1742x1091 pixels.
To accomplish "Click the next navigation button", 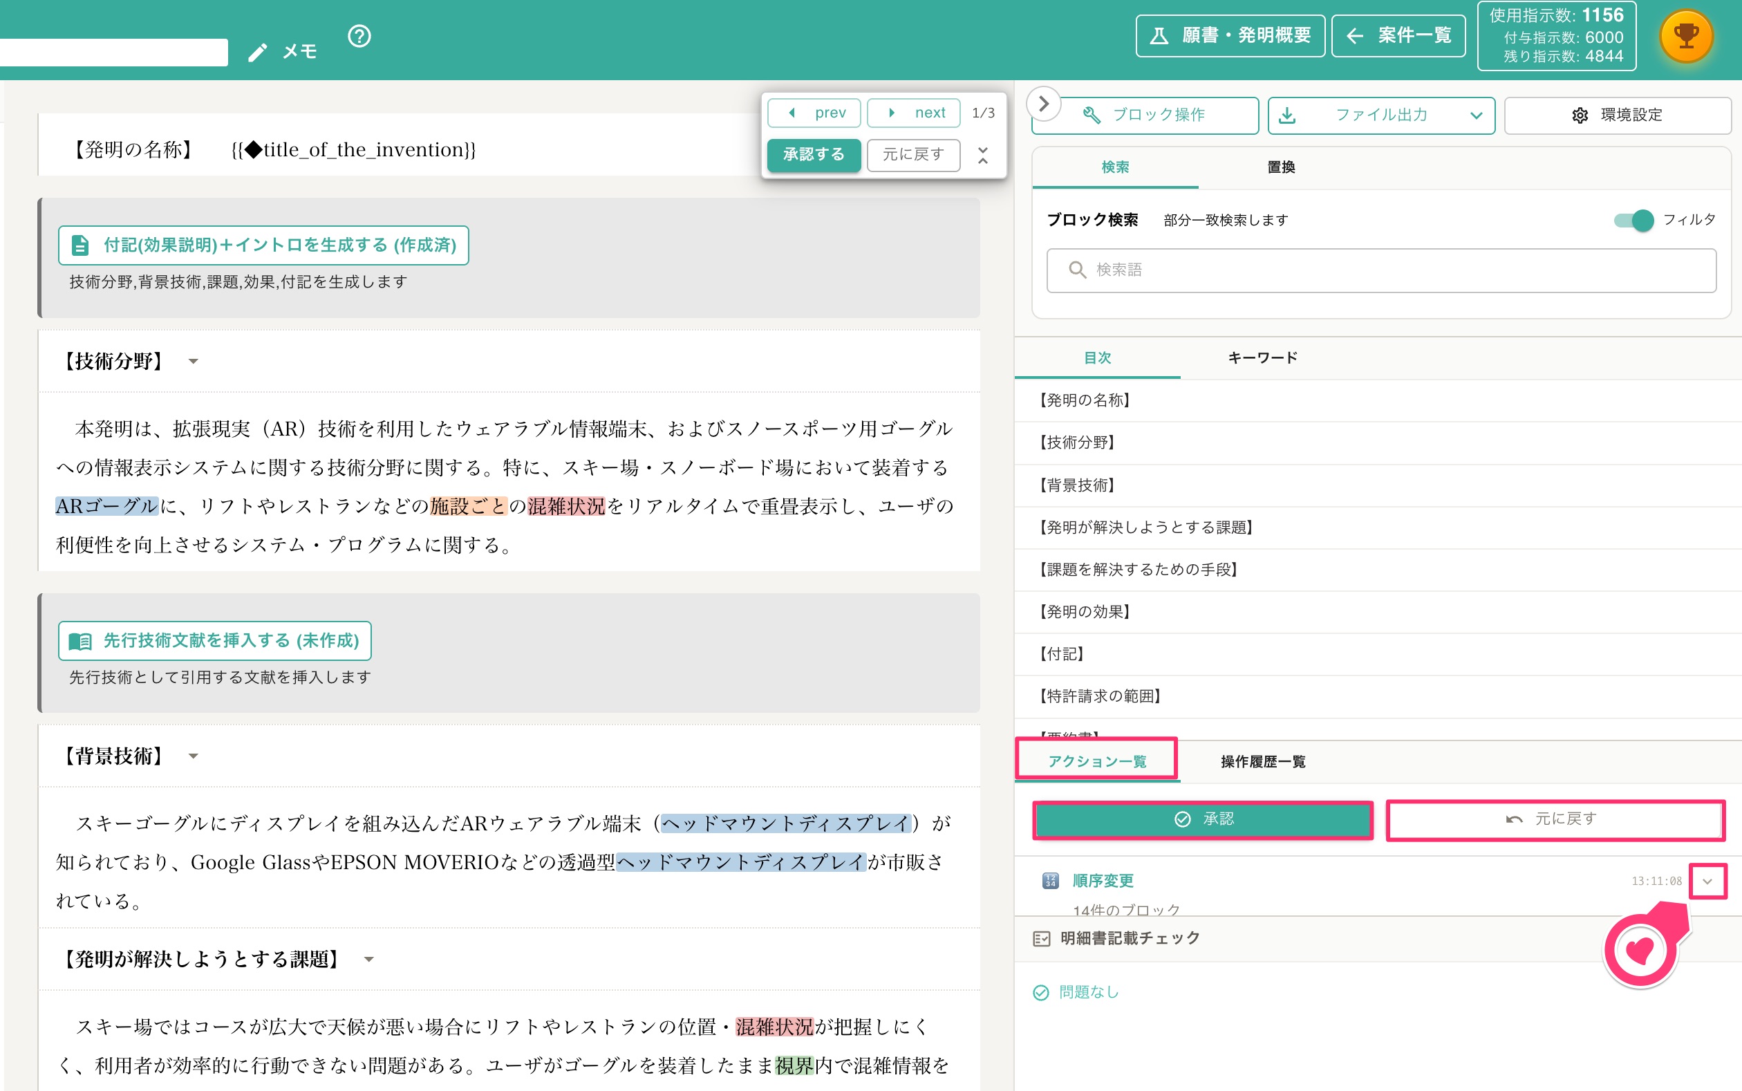I will pyautogui.click(x=913, y=113).
